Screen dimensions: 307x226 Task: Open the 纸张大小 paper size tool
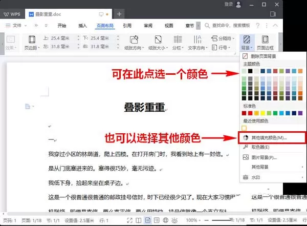pos(158,43)
